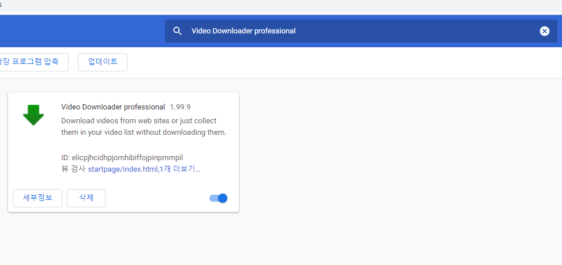This screenshot has width=562, height=265.
Task: Open 세부정보 for Video Downloader professional
Action: pos(38,198)
